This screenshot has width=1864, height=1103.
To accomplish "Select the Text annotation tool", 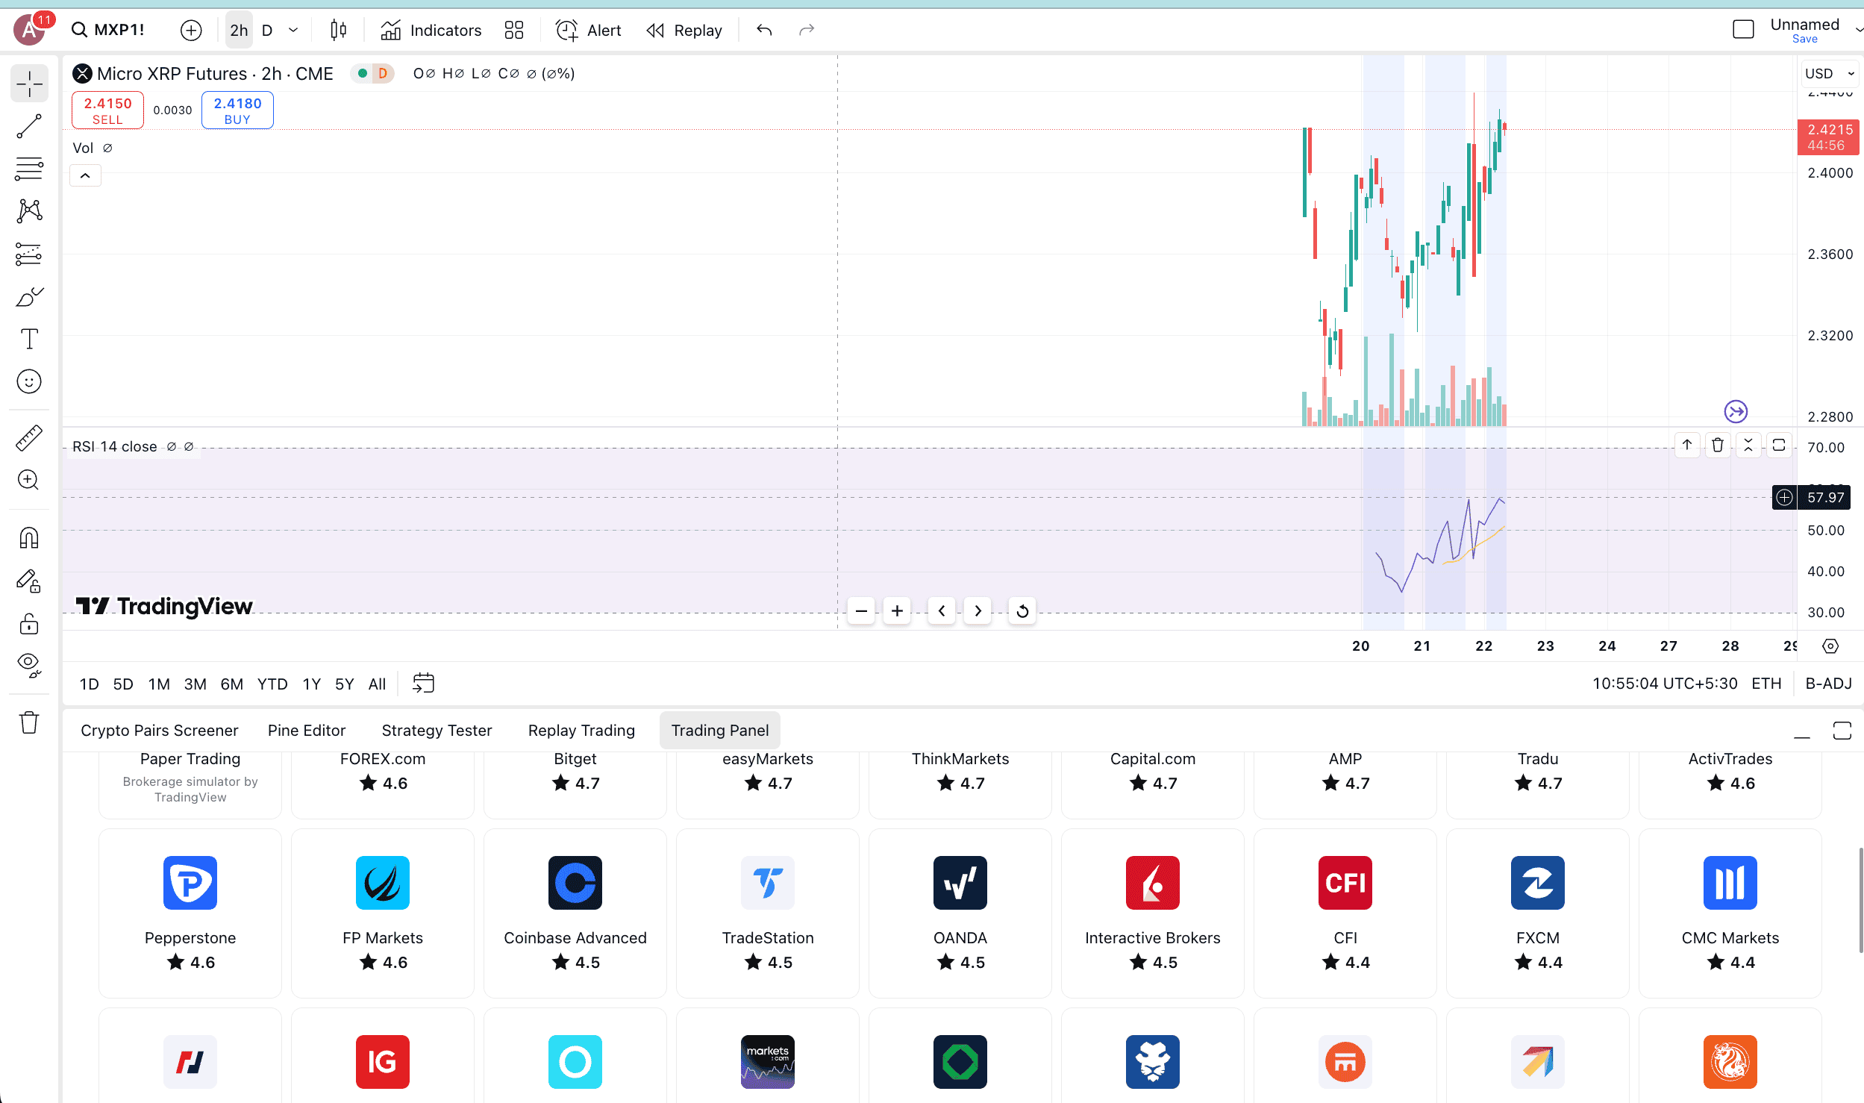I will click(x=29, y=339).
